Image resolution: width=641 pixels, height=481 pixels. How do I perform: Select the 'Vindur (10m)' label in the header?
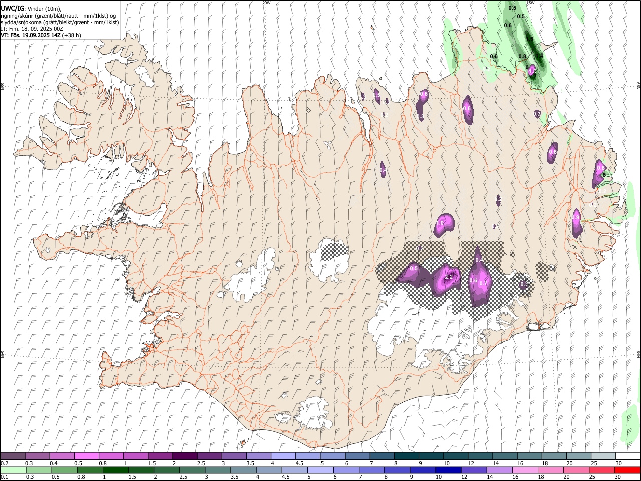coord(44,8)
